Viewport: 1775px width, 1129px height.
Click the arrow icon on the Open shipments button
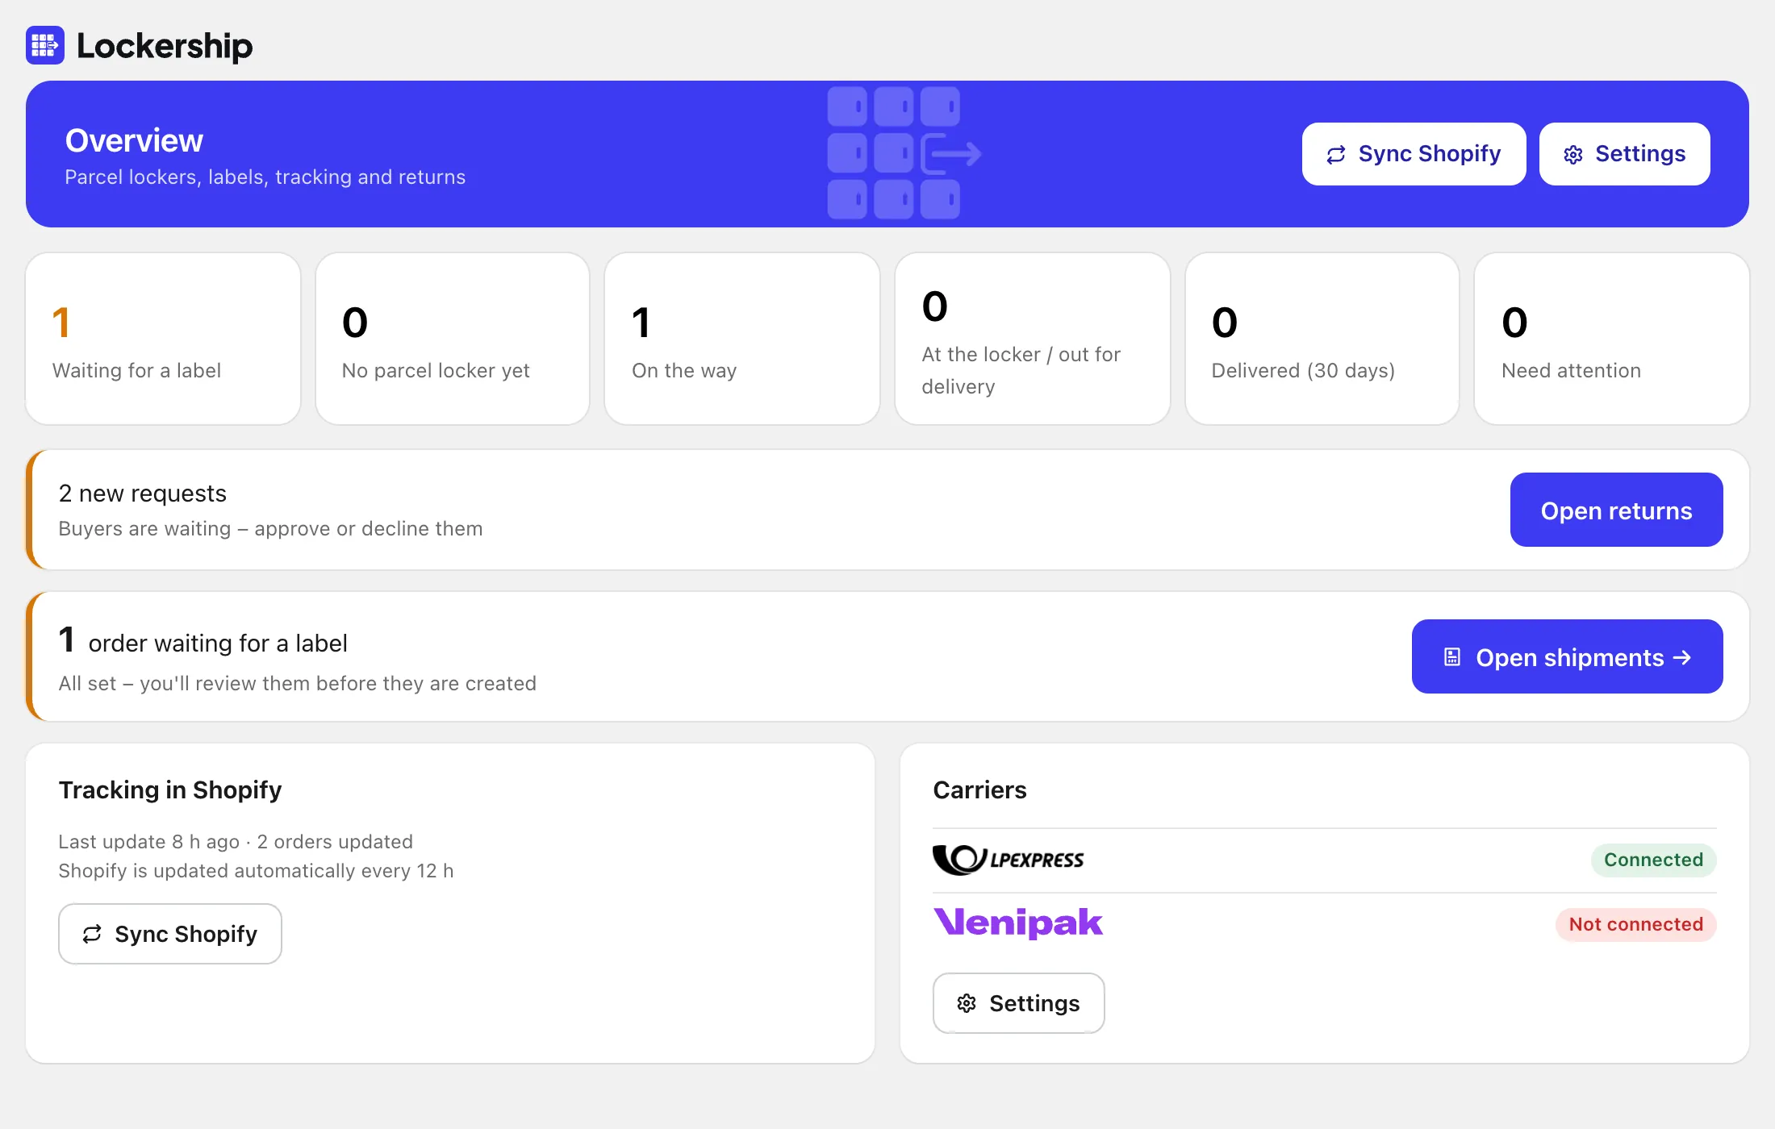click(x=1682, y=658)
